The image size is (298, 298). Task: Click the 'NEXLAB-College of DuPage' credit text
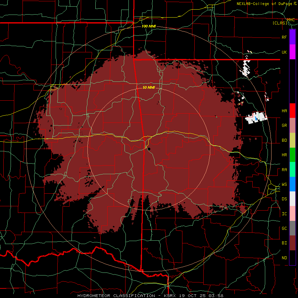(x=265, y=4)
